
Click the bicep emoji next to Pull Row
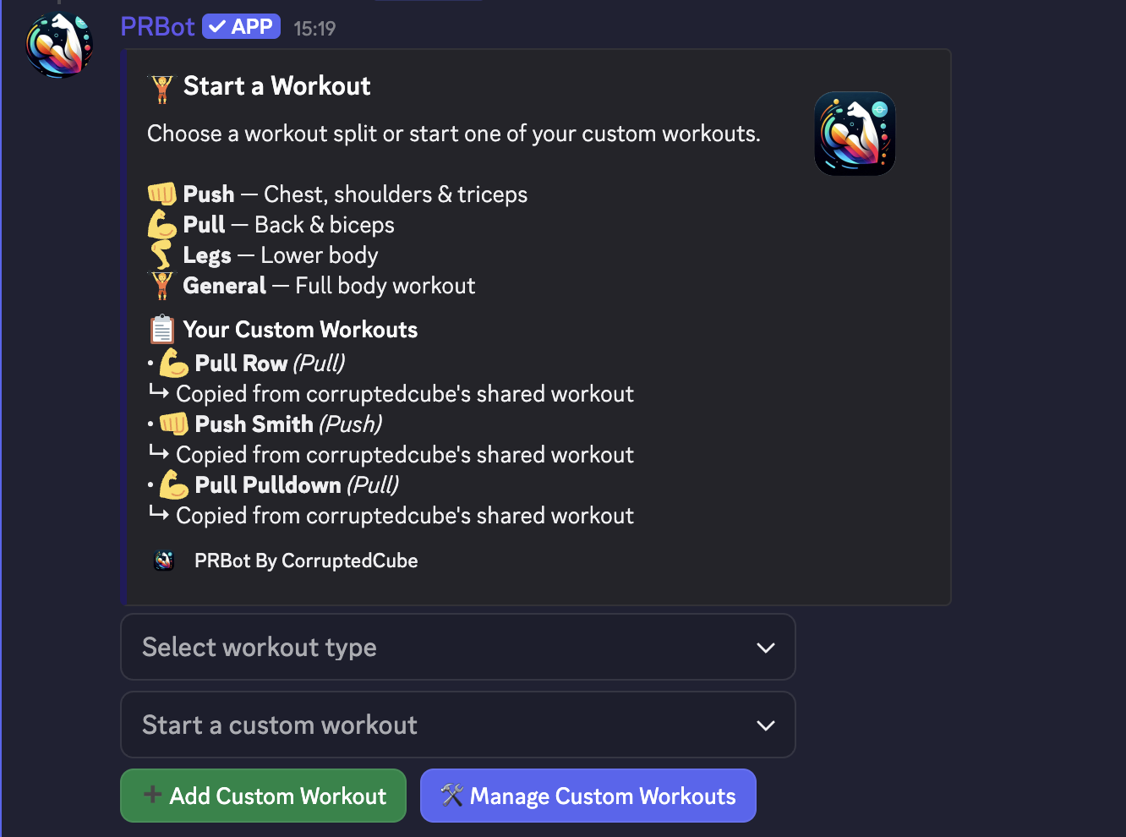(x=174, y=363)
